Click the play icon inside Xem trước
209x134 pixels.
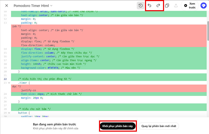185,5
